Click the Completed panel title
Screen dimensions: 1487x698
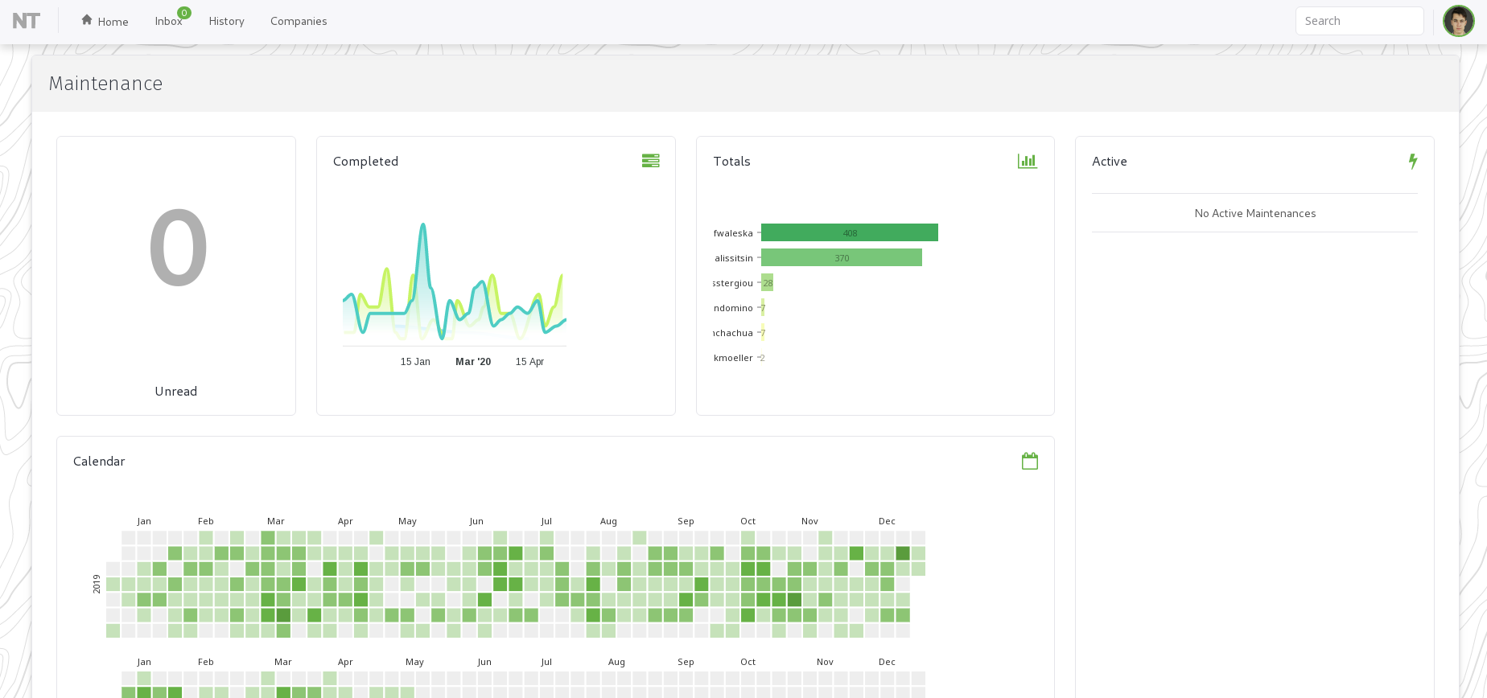click(x=365, y=162)
